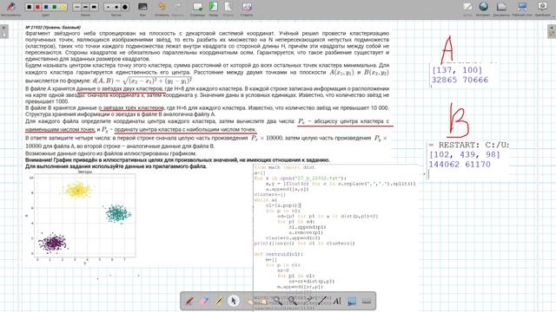This screenshot has width=556, height=312.
Task: Click the output value '32865 70666'
Action: point(460,80)
